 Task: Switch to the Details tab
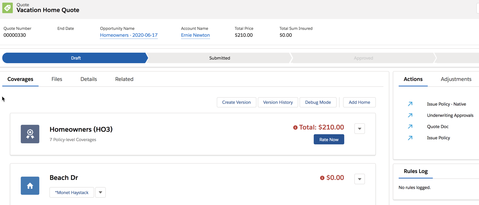point(89,79)
